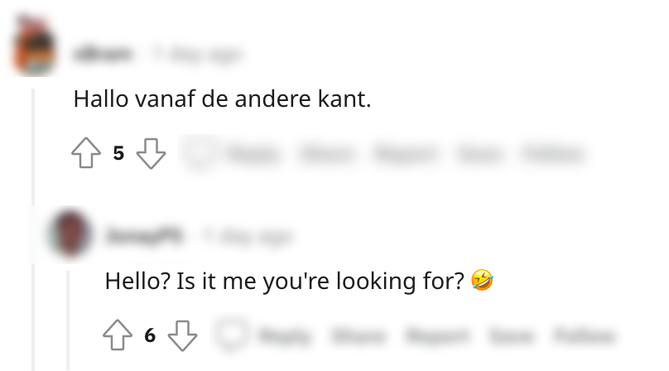
Task: Click the timestamp on the Dutch comment
Action: [200, 55]
